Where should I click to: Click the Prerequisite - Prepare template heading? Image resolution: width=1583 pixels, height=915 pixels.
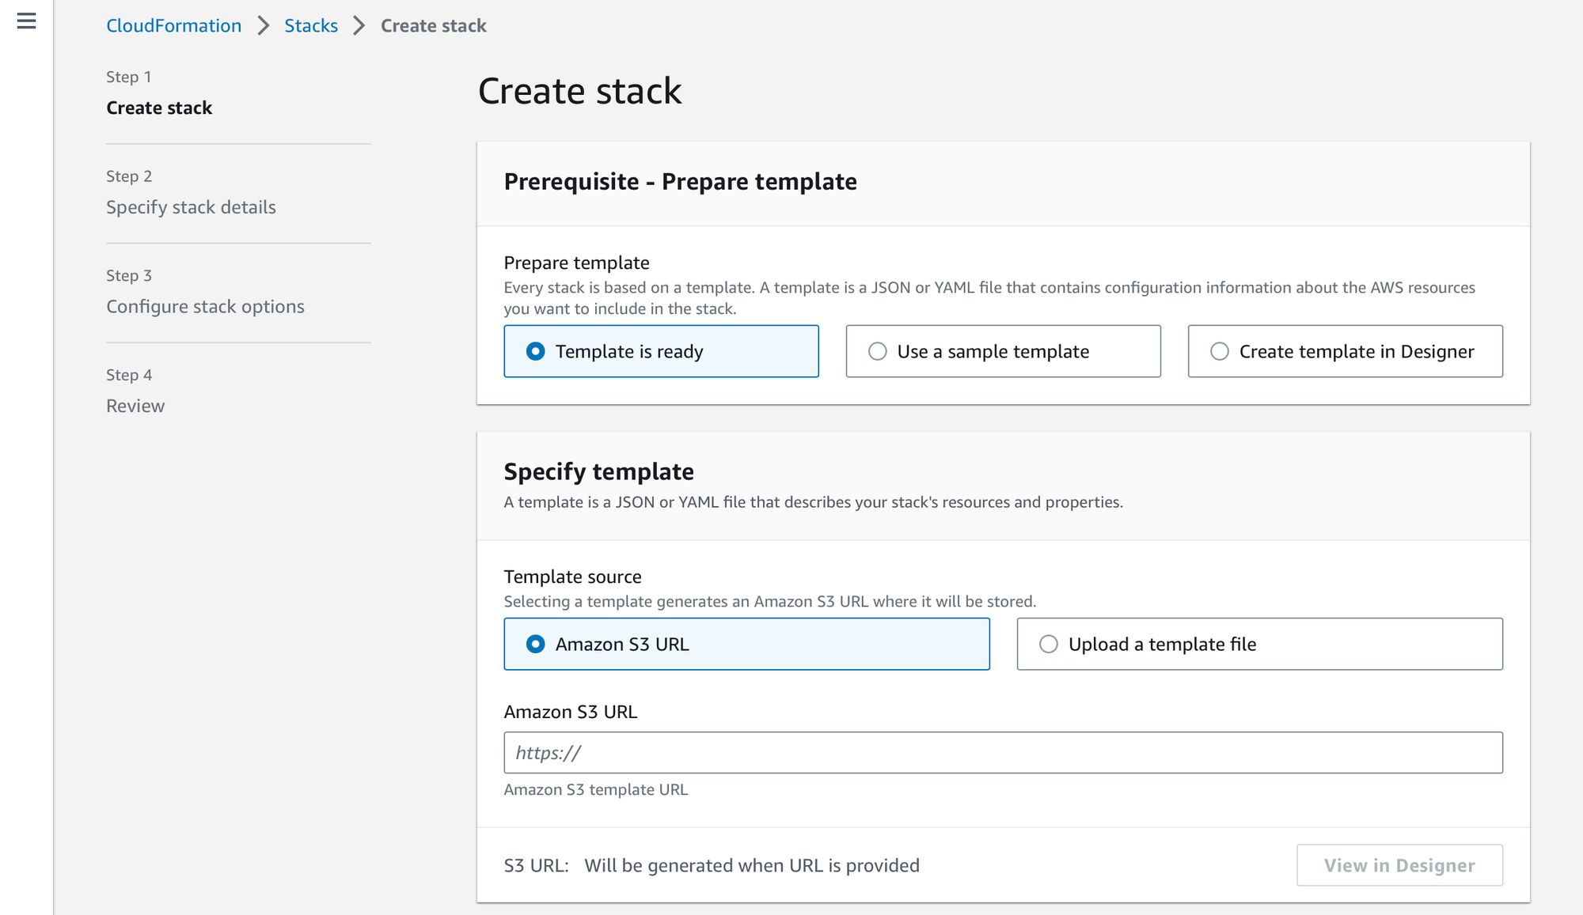[x=680, y=182]
